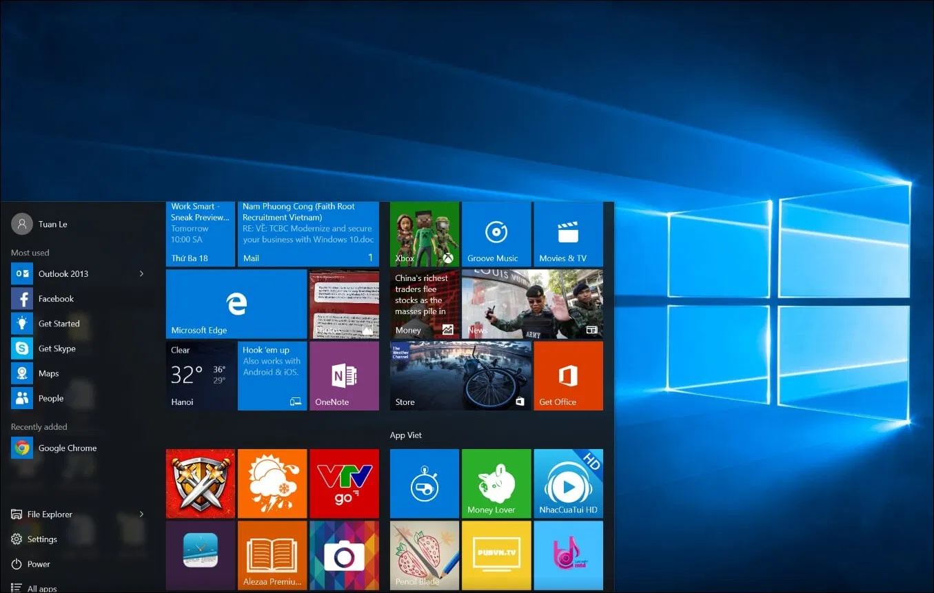Viewport: 934px width, 593px height.
Task: Open the People app
Action: coord(50,397)
